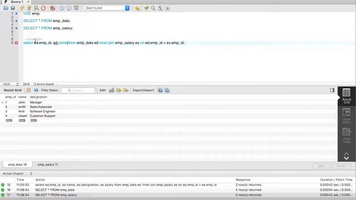Screen dimensions: 356x200
Task: Click the insert new row icon
Action: (x=118, y=90)
